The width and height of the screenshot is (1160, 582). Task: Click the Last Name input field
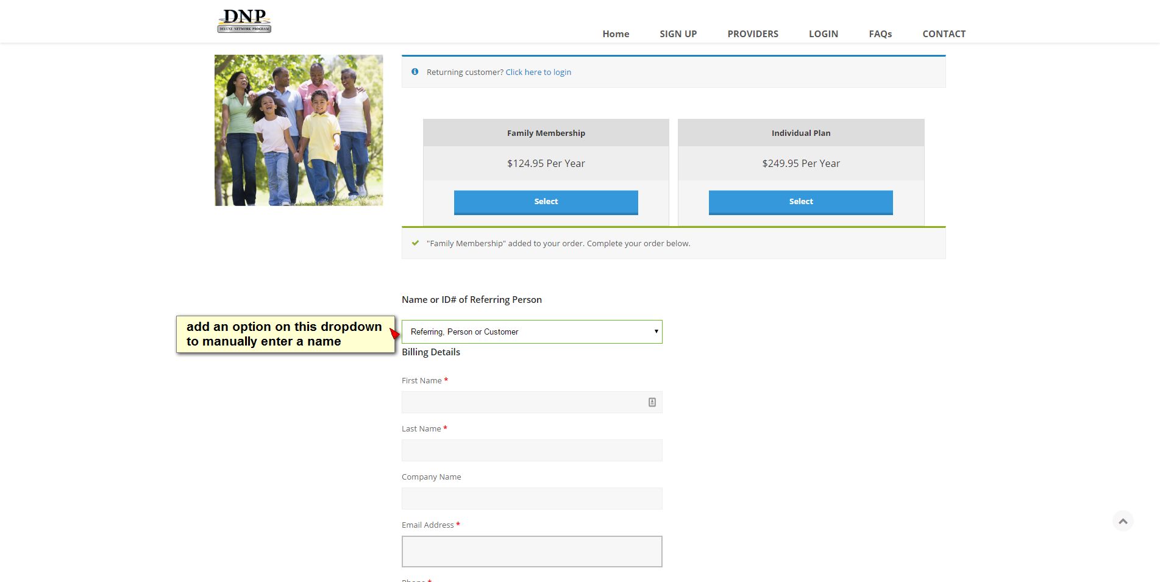(x=532, y=450)
